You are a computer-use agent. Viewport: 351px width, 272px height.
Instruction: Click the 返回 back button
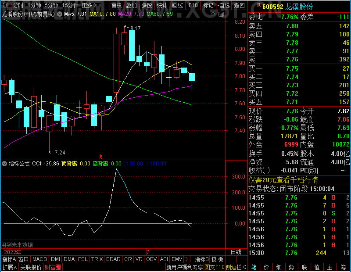[239, 5]
